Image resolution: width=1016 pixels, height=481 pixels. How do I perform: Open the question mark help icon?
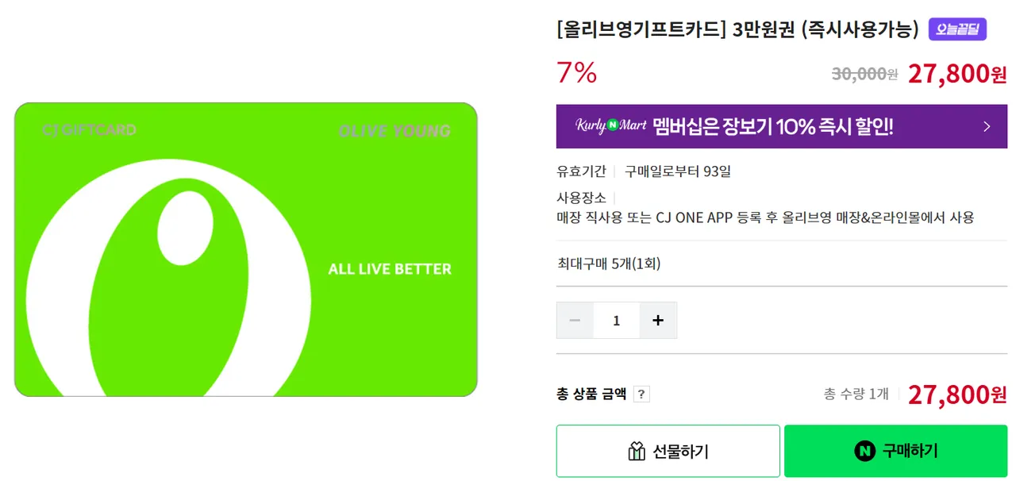[x=641, y=394]
